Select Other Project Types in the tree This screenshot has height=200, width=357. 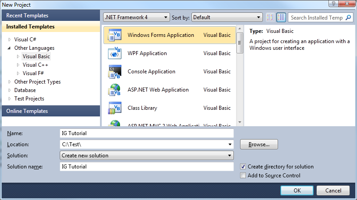pos(37,82)
